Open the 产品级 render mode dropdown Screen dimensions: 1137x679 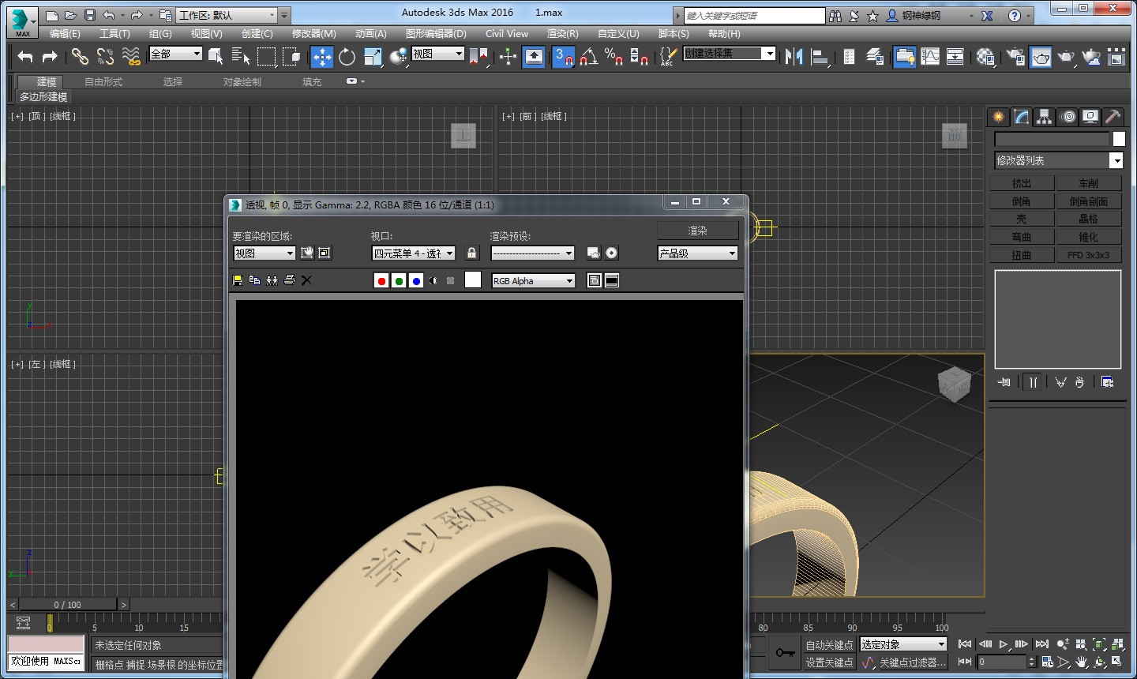click(698, 253)
